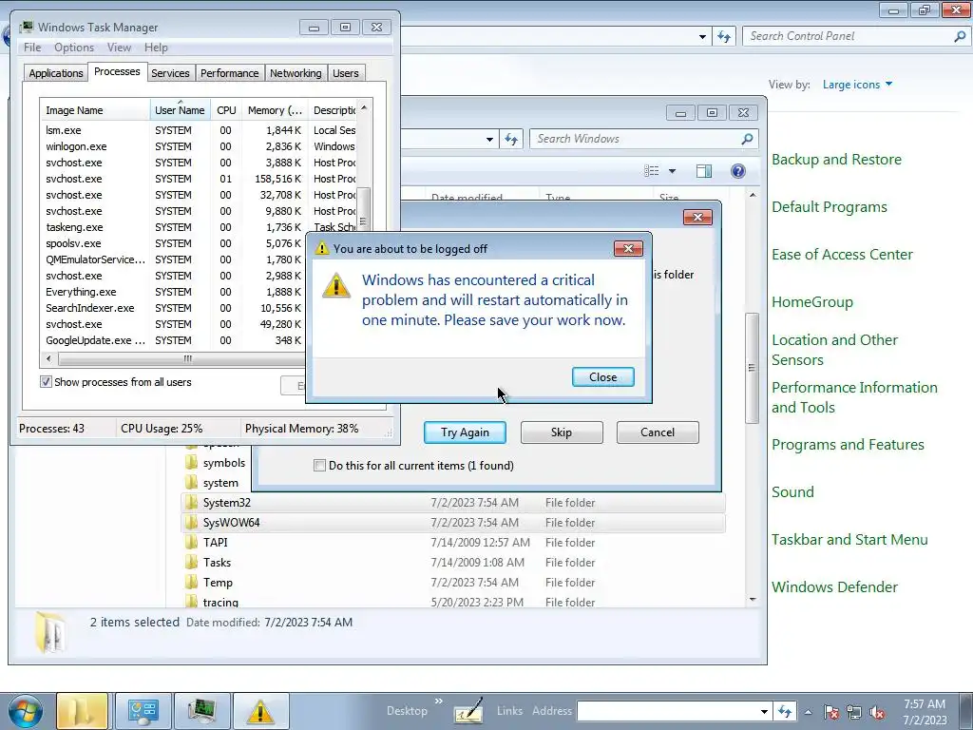
Task: Open the View by Large icons dropdown
Action: [x=858, y=85]
